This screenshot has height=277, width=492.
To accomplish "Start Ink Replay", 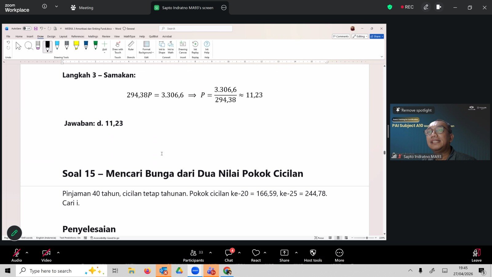I will 195,47.
